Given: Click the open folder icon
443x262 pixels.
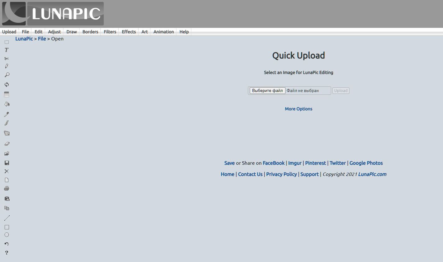Looking at the screenshot, I should 7,154.
